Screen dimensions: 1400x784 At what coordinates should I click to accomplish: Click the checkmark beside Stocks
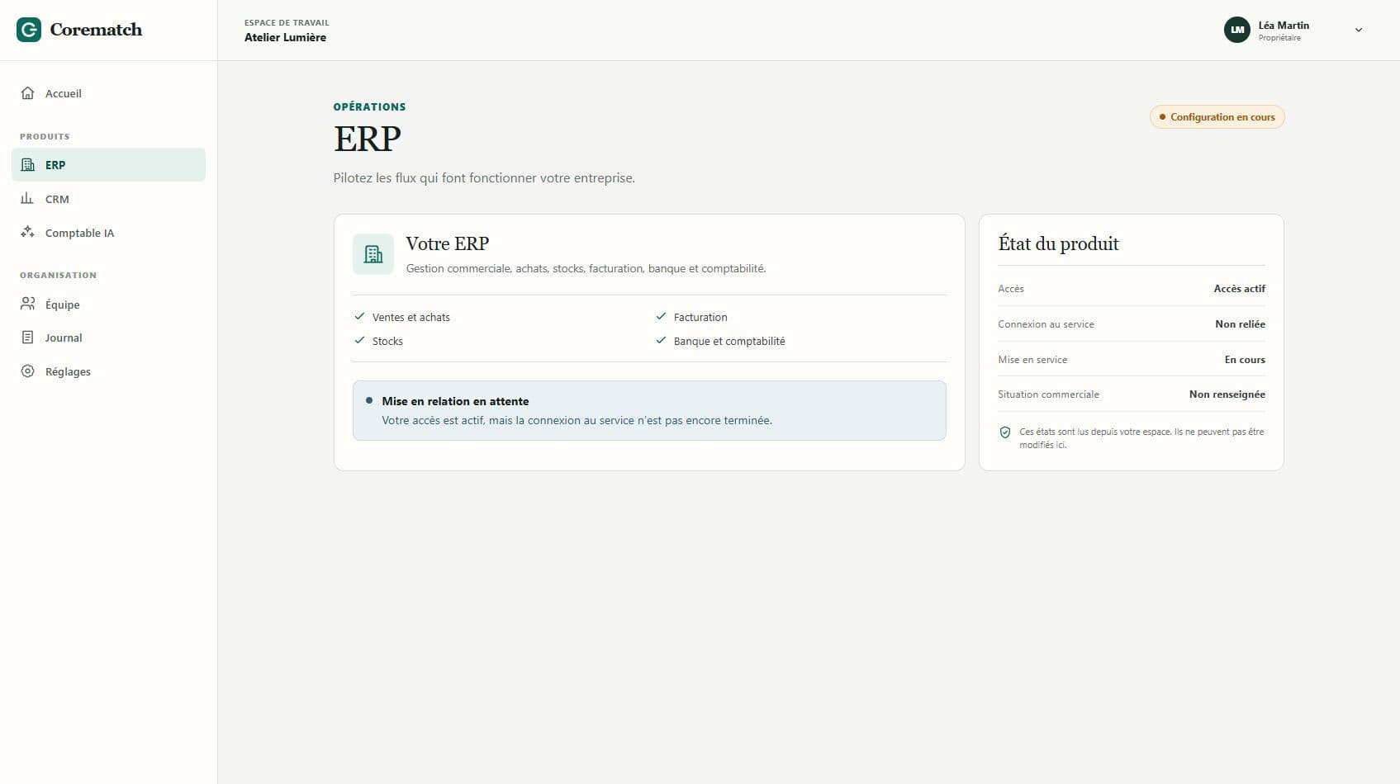click(359, 340)
